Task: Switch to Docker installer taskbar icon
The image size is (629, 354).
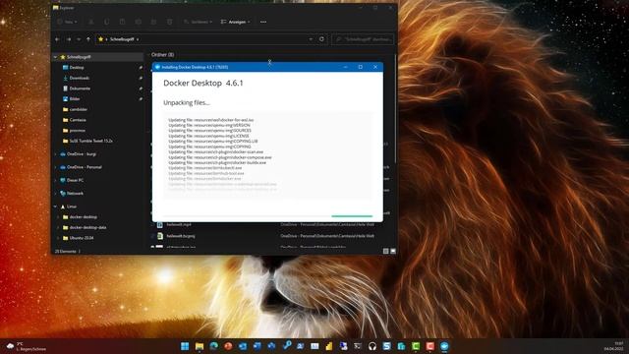Action: 444,346
